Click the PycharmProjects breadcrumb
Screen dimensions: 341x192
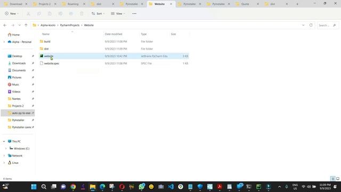coord(70,25)
